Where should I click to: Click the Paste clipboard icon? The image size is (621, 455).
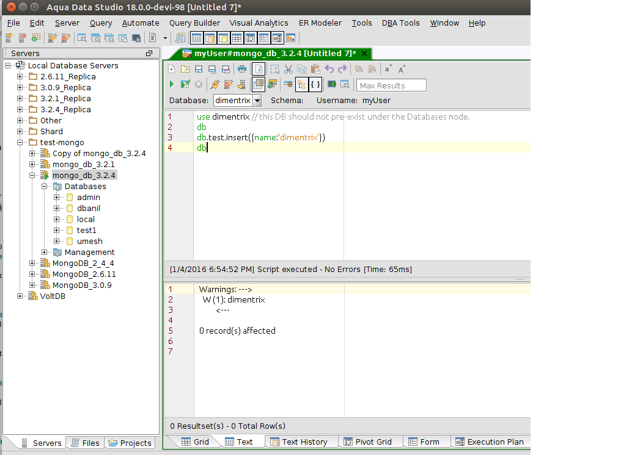pos(315,69)
